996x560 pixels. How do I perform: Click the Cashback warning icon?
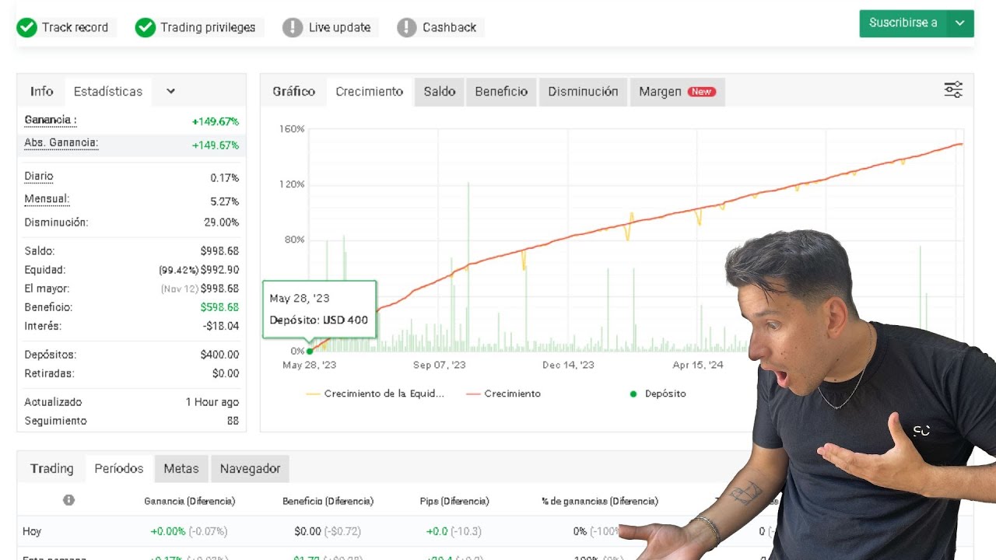(x=406, y=27)
